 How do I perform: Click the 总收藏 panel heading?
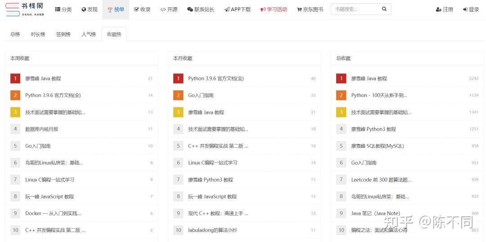coord(343,58)
